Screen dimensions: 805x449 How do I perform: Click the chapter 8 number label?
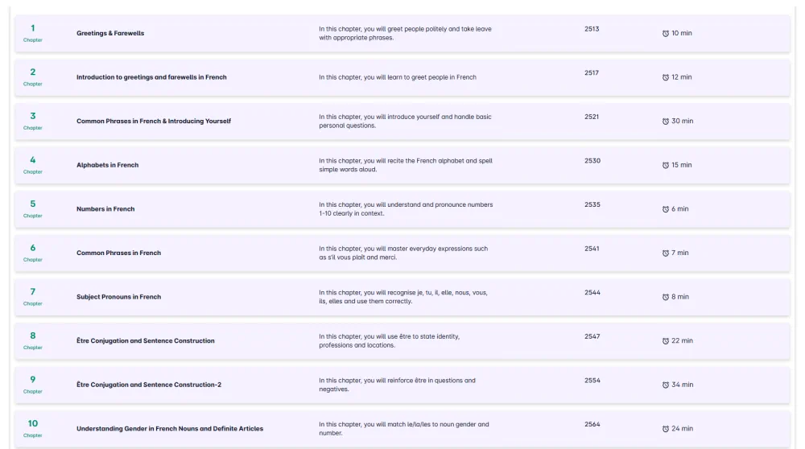click(33, 336)
